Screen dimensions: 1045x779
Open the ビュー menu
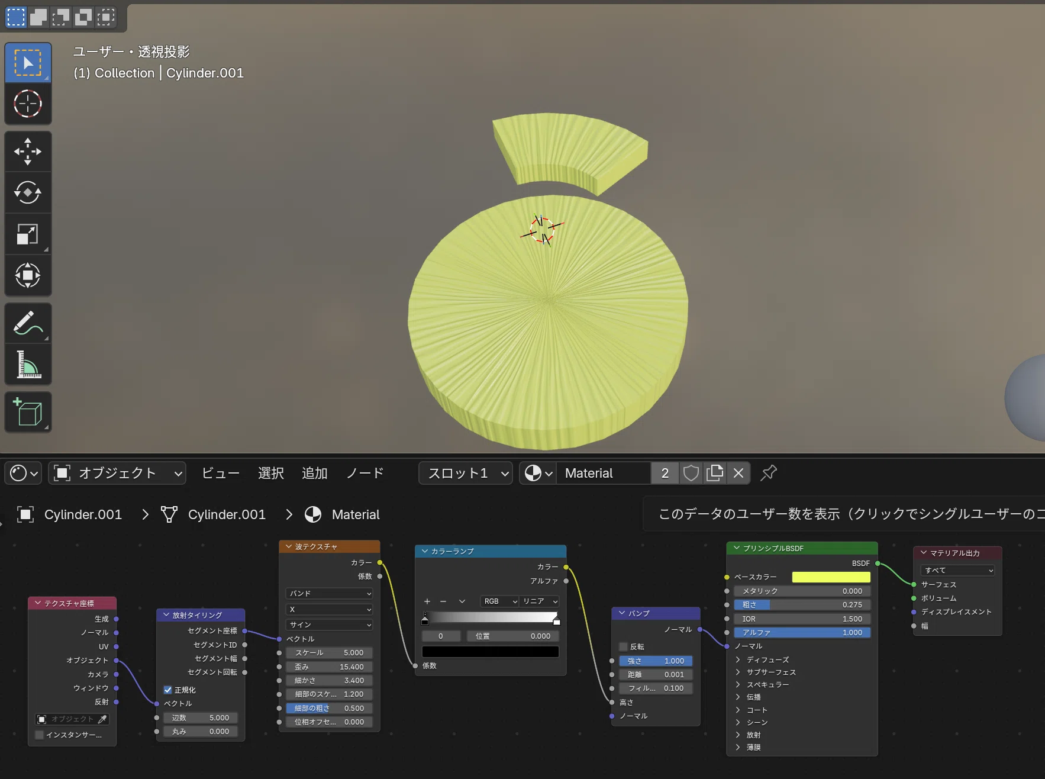click(x=220, y=473)
